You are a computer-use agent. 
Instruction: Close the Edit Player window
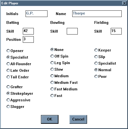[124, 3]
